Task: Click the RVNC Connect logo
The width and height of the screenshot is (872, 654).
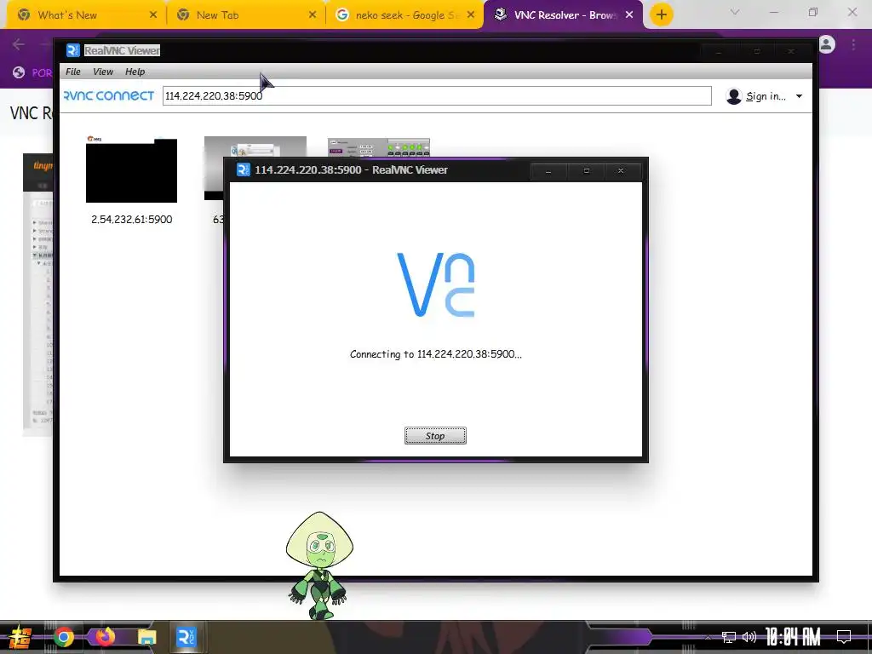Action: (x=108, y=95)
